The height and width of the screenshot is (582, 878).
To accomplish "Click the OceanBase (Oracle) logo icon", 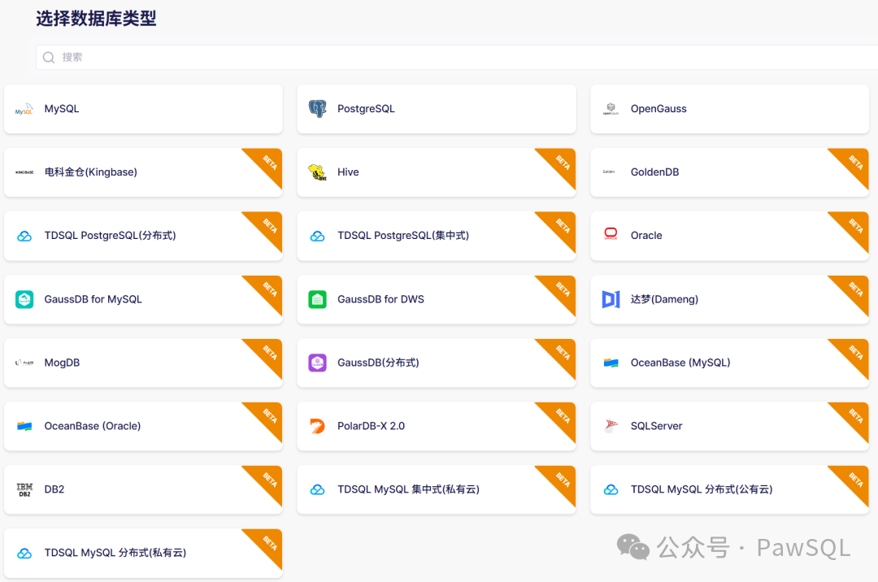I will pos(24,427).
